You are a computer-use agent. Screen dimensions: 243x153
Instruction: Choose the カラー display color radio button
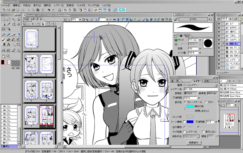206,102
